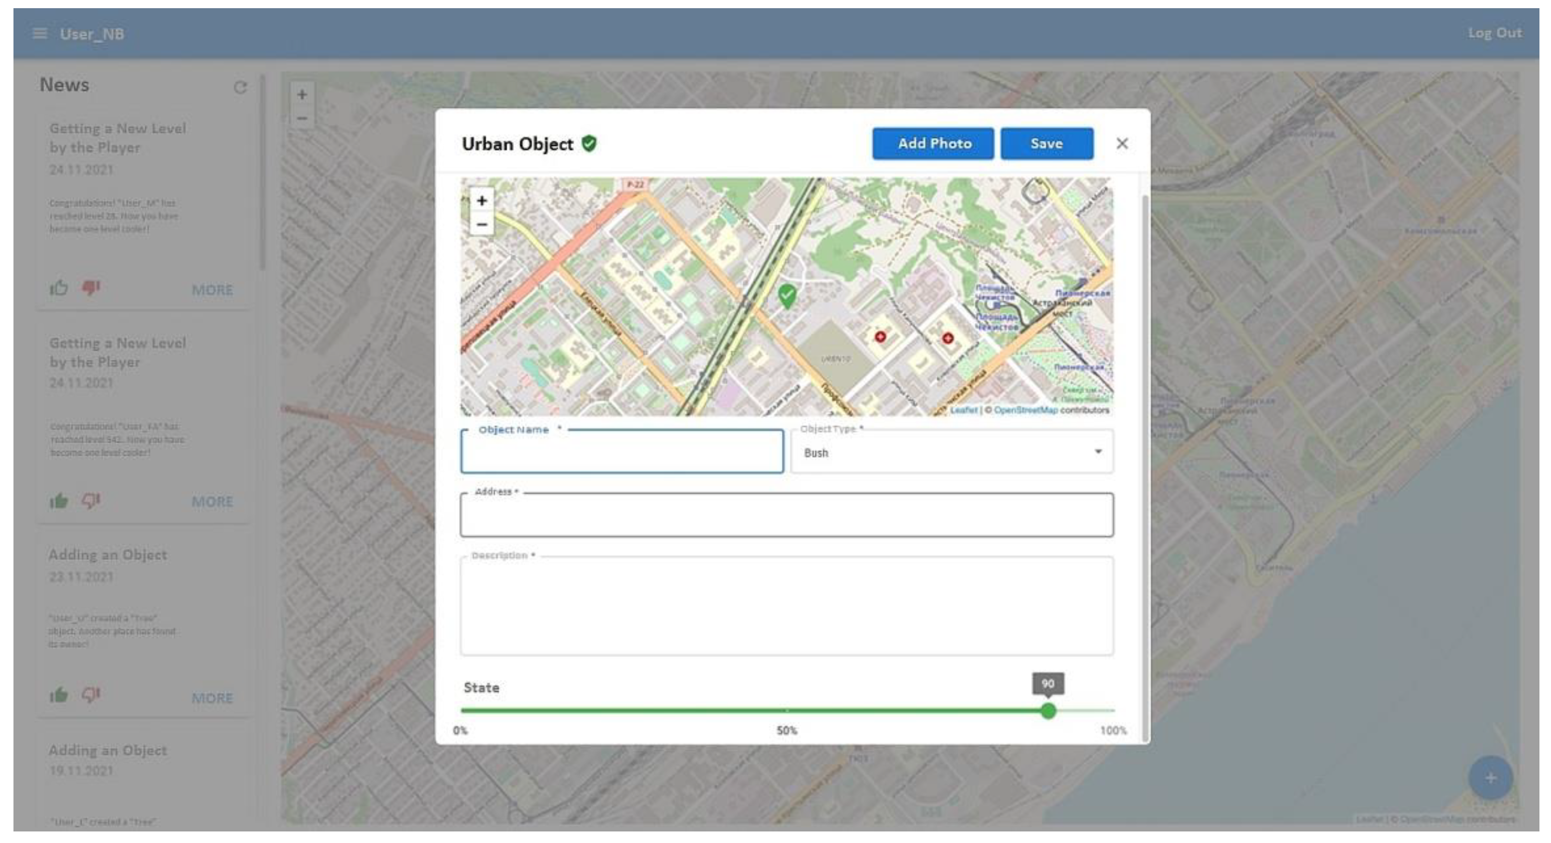Like the User_FA level news item

click(58, 500)
